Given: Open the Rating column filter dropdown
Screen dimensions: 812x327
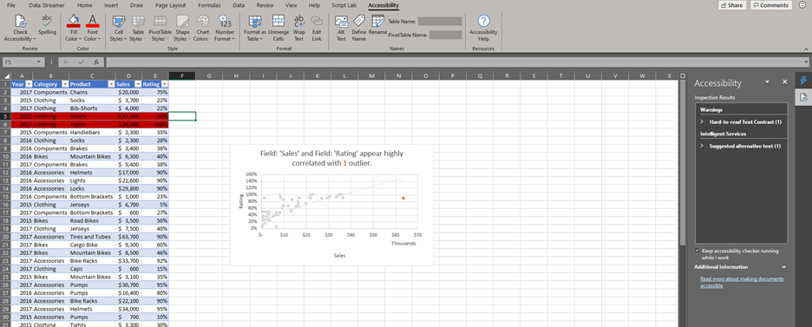Looking at the screenshot, I should coord(164,83).
